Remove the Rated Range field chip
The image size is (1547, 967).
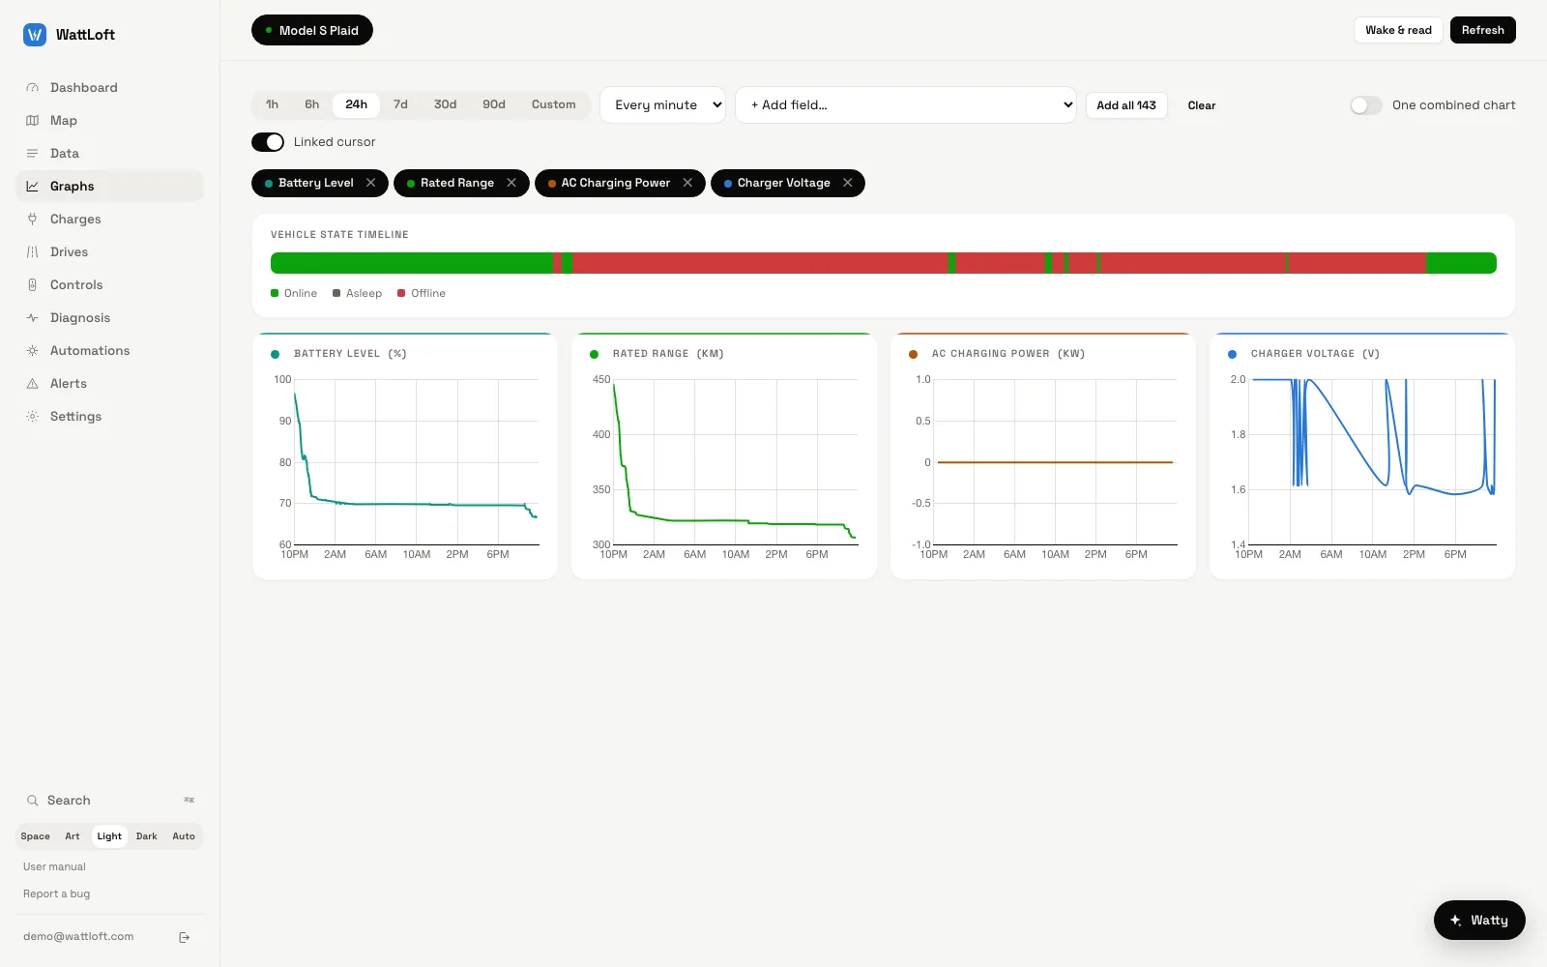511,183
